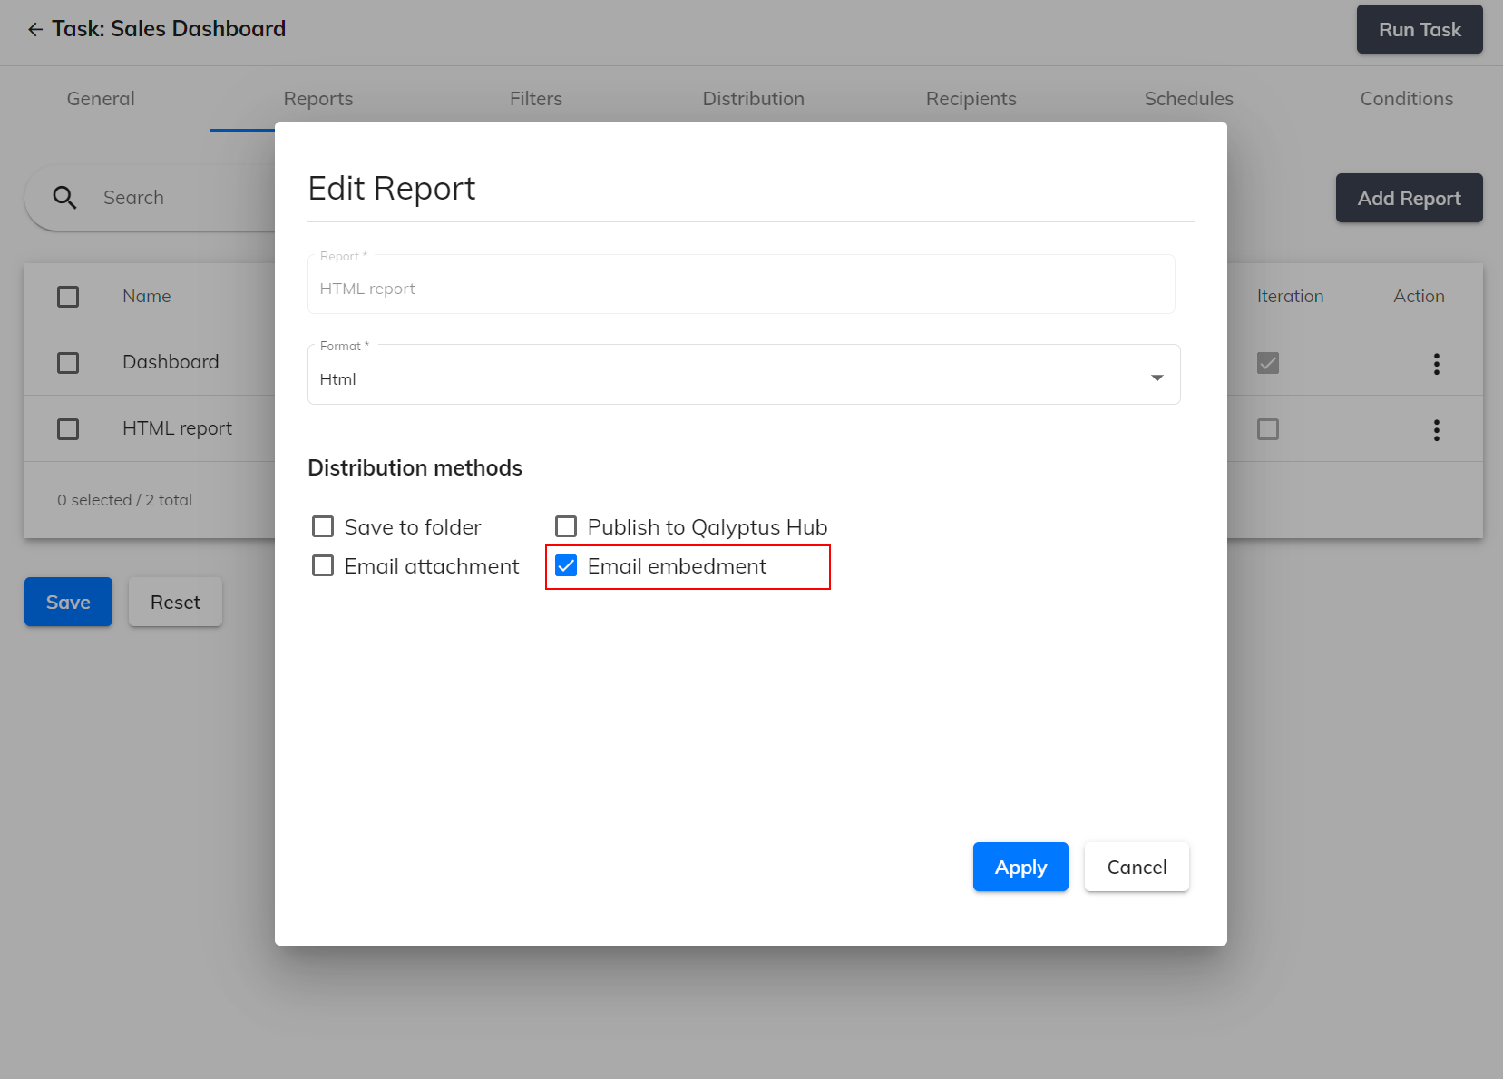Screen dimensions: 1503x1079
Task: Switch to the General tab
Action: (x=100, y=98)
